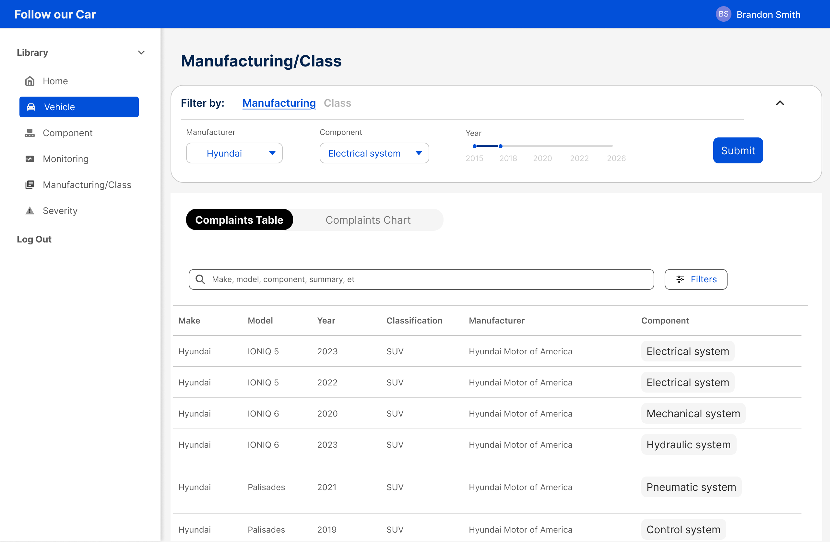Select the Complaints Chart tab

[368, 220]
